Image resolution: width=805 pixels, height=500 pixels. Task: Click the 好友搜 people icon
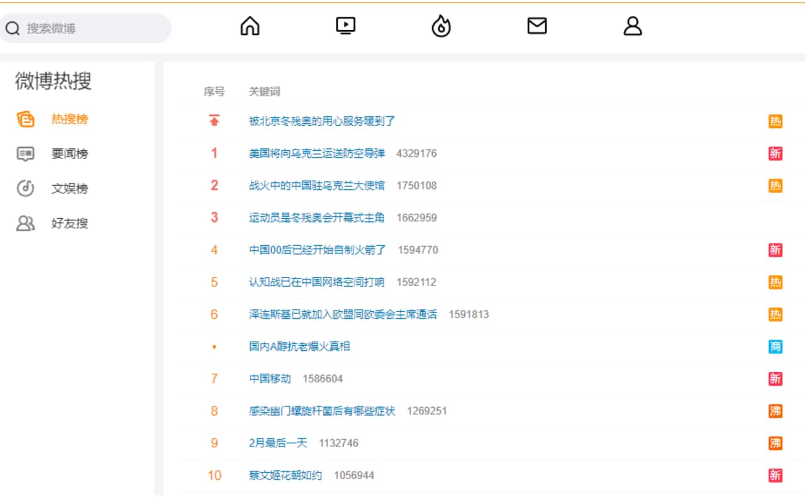click(x=25, y=223)
